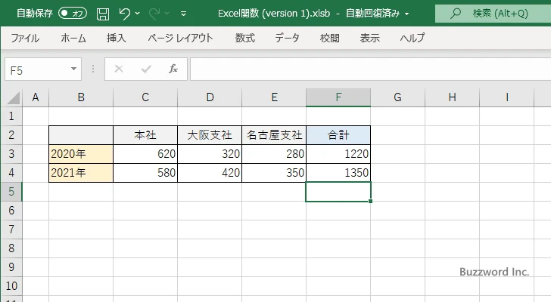Viewport: 551px width, 302px height.
Task: Click the 本社 header cell
Action: click(145, 135)
